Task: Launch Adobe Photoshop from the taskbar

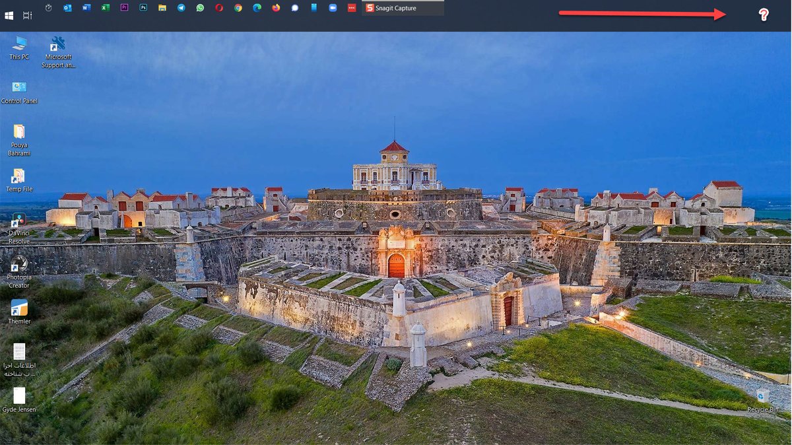Action: point(143,9)
